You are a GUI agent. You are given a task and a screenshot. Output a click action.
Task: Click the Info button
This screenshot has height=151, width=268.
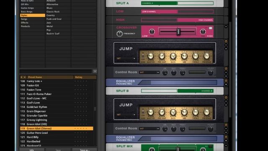(32, 150)
